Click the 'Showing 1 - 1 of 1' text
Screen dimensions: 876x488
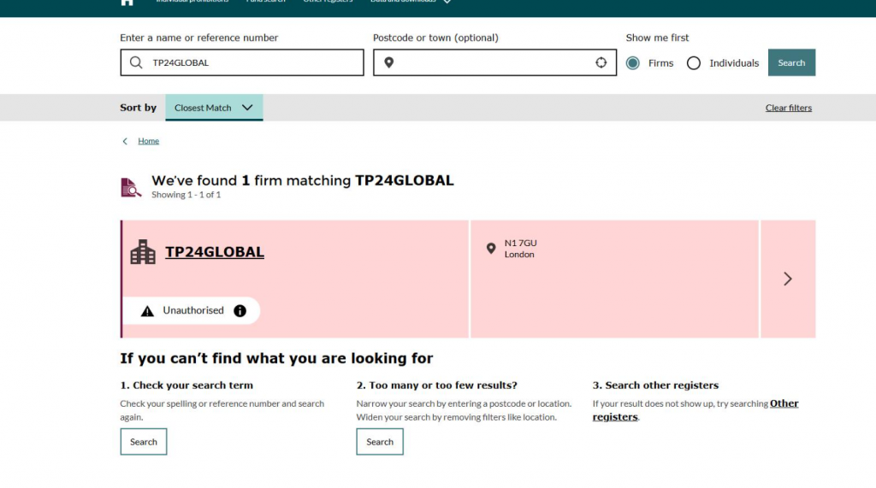click(186, 195)
